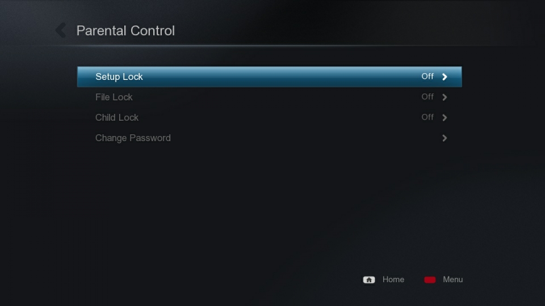Select the Child Lock menu entry
The height and width of the screenshot is (306, 545).
click(x=269, y=118)
